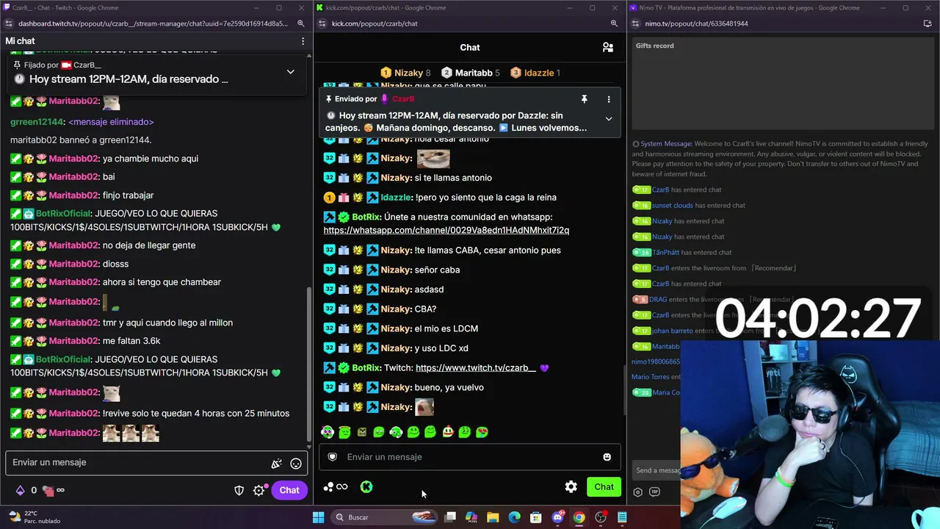Insert the first quick emote in Kick row

[x=328, y=432]
